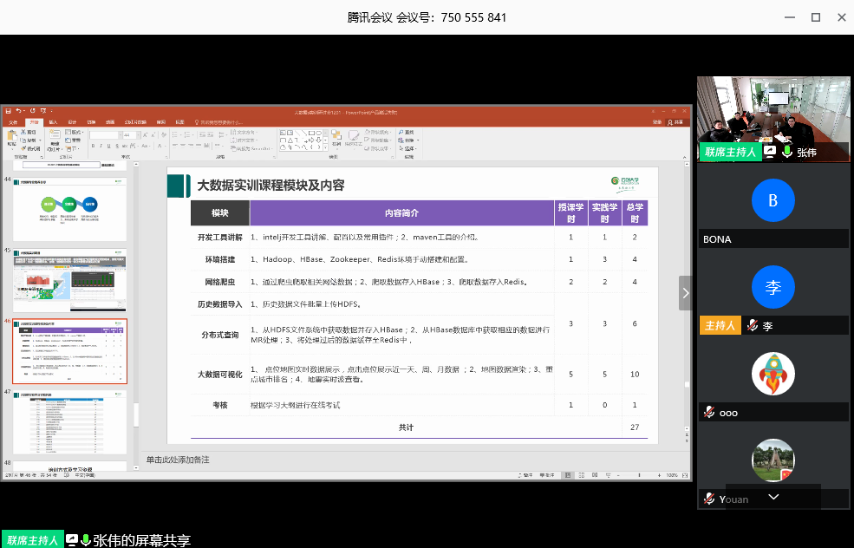Collapse the participant sidebar using the right arrow
854x548 pixels.
(685, 293)
